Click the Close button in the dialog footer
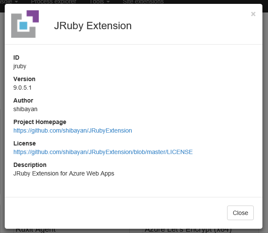This screenshot has width=268, height=233. pyautogui.click(x=240, y=213)
